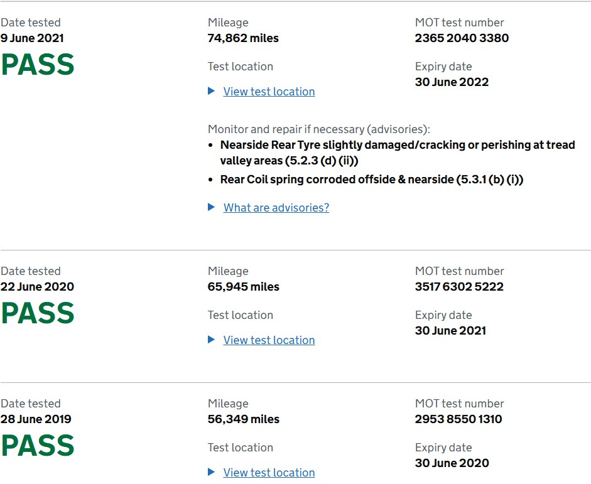591x484 pixels.
Task: Select MOT test number 3517 6302 5222
Action: (x=459, y=287)
